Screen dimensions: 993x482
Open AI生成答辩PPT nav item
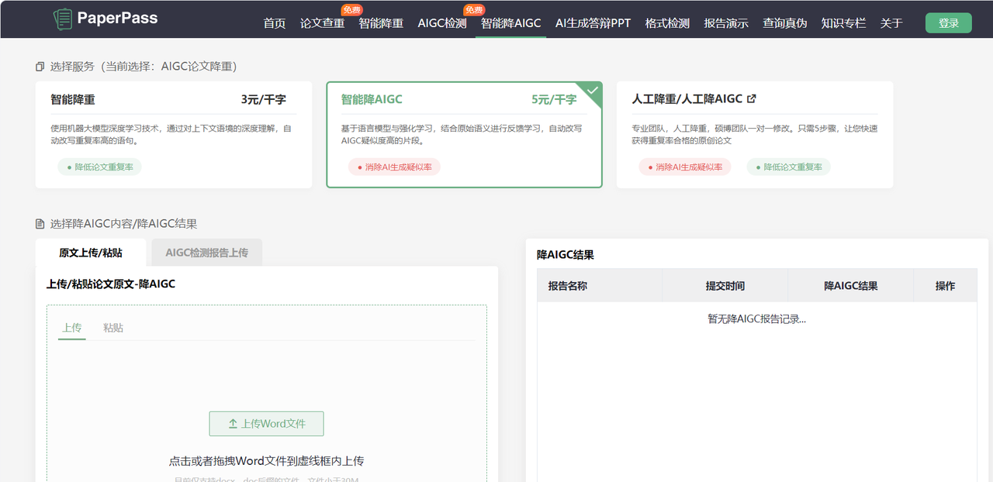[x=593, y=23]
